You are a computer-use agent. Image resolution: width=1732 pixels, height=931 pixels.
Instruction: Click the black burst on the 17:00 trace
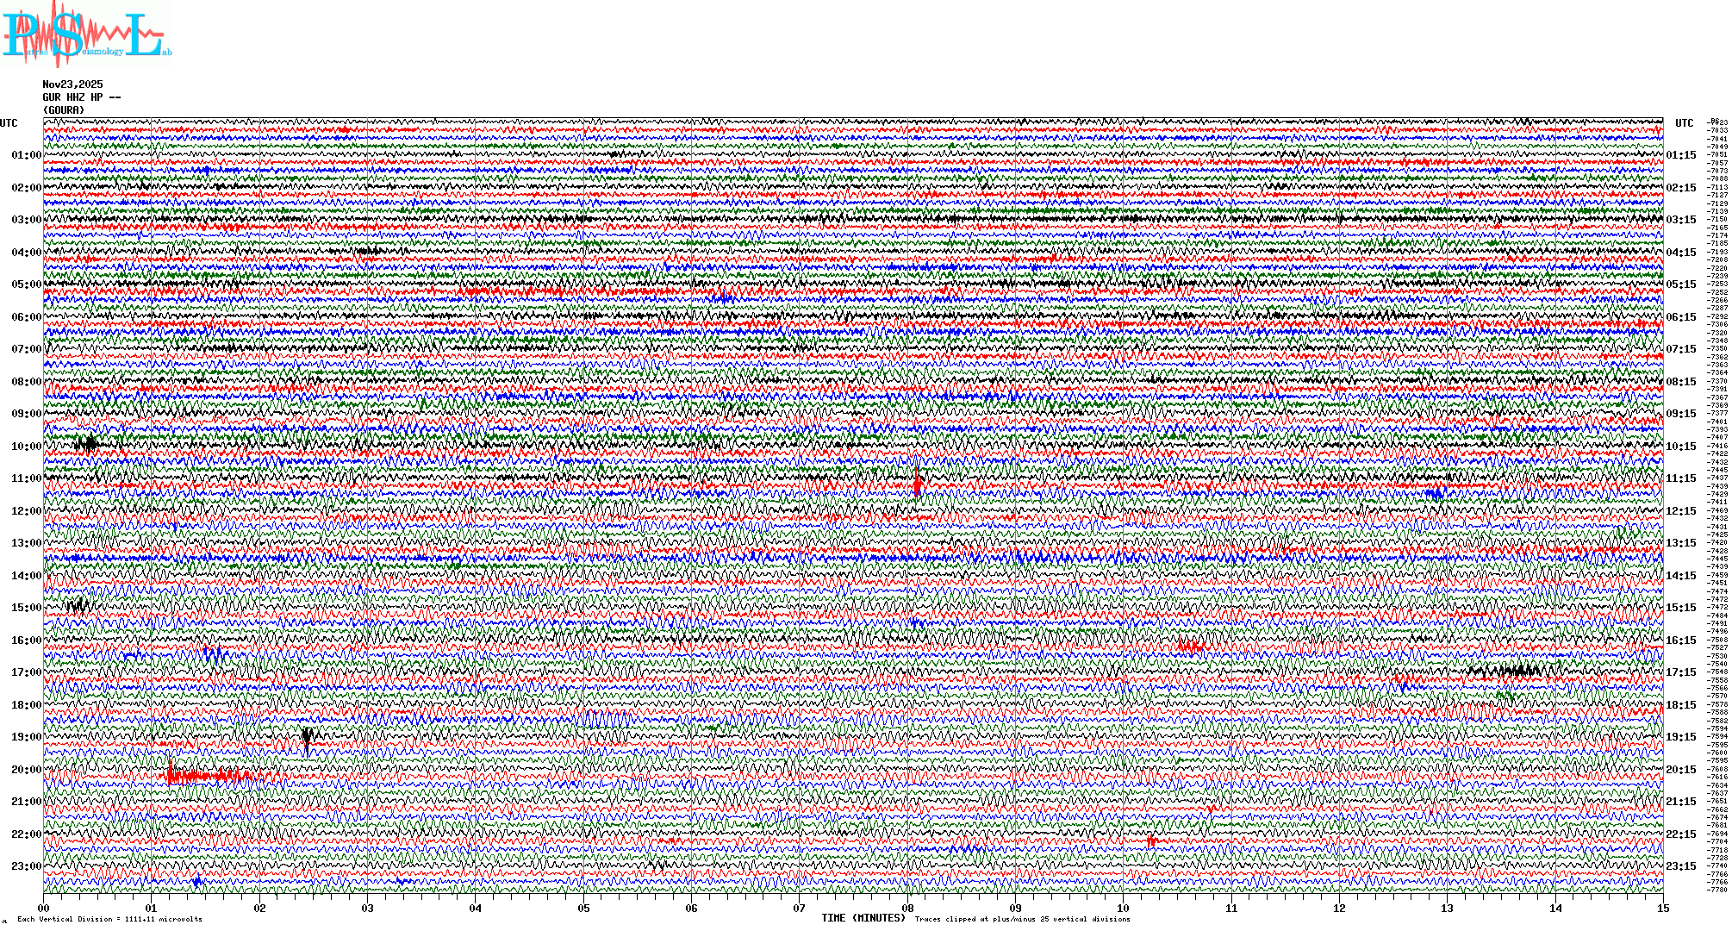point(1517,671)
